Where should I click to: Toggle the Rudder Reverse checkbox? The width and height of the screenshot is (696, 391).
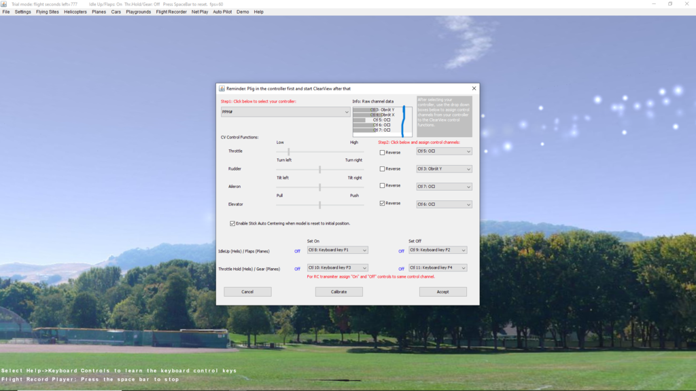click(x=382, y=169)
